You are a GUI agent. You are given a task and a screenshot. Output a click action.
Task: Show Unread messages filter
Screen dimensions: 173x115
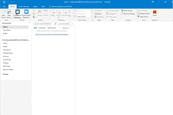click(42, 28)
